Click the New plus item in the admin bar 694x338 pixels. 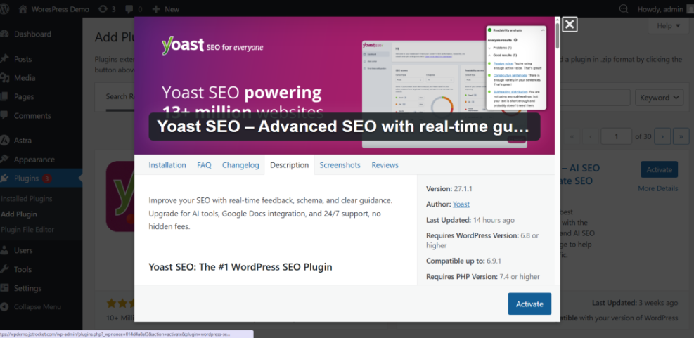(165, 9)
